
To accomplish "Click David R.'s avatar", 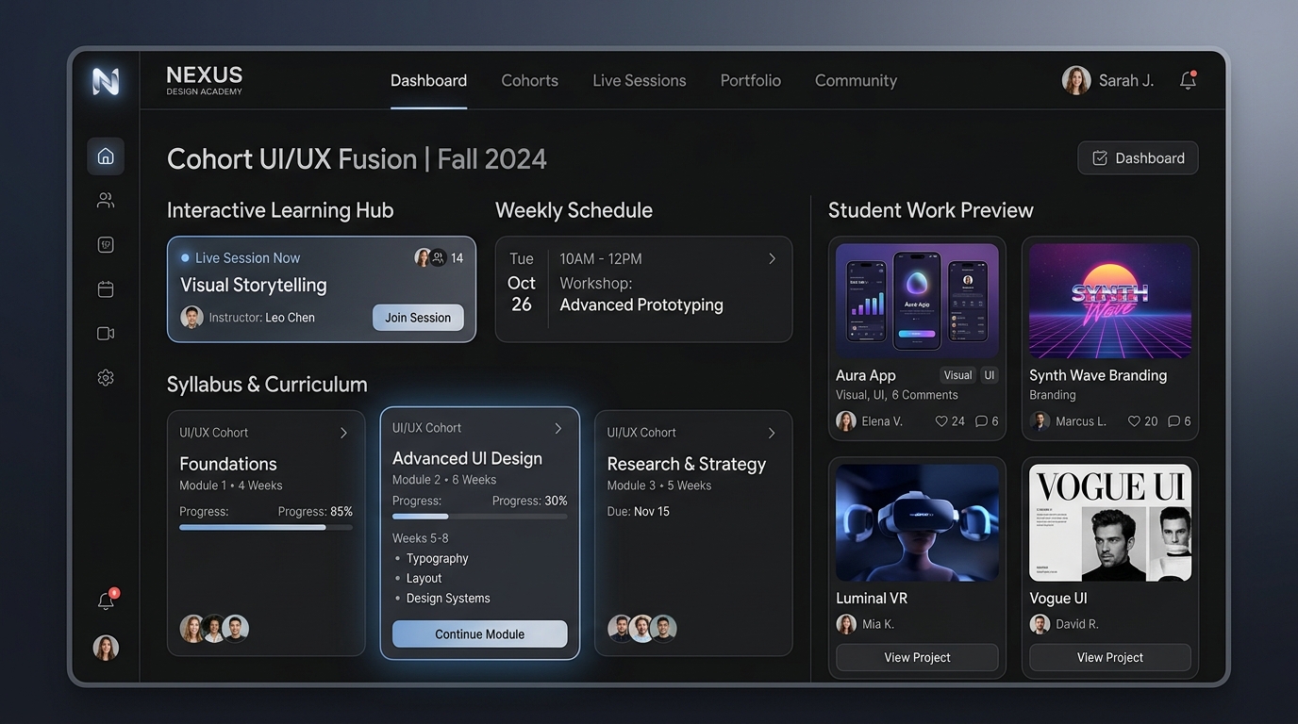I will [x=1040, y=624].
